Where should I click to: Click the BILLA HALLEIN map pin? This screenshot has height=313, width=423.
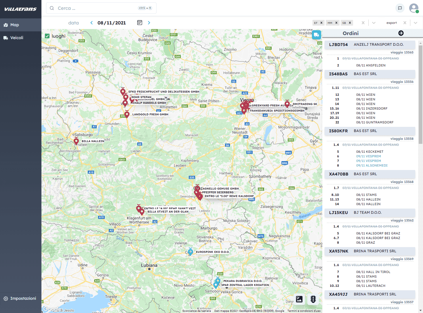76,142
